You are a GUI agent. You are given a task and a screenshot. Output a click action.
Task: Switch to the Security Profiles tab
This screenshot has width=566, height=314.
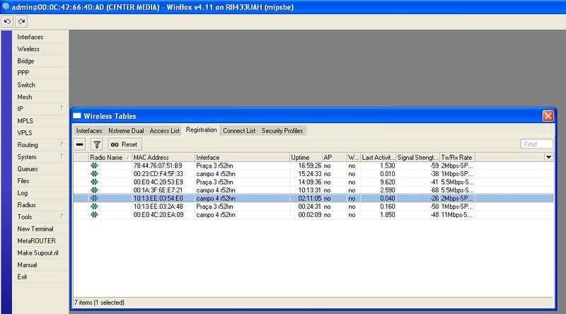[x=282, y=131]
